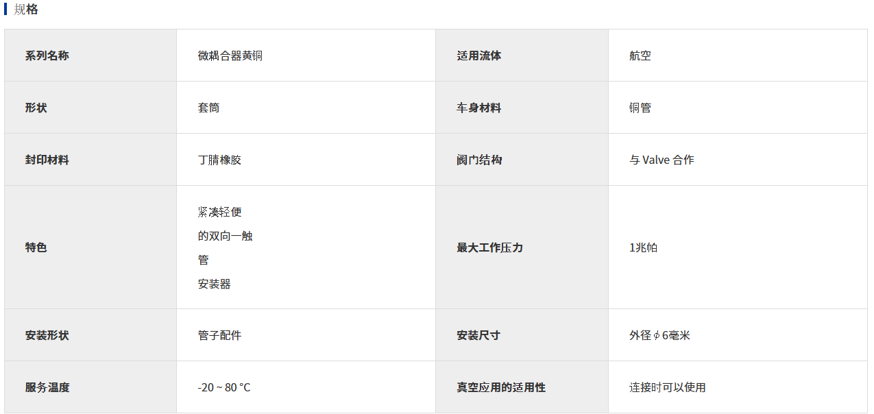This screenshot has width=874, height=414.
Task: Click the 1兆帕 pressure value
Action: point(643,247)
